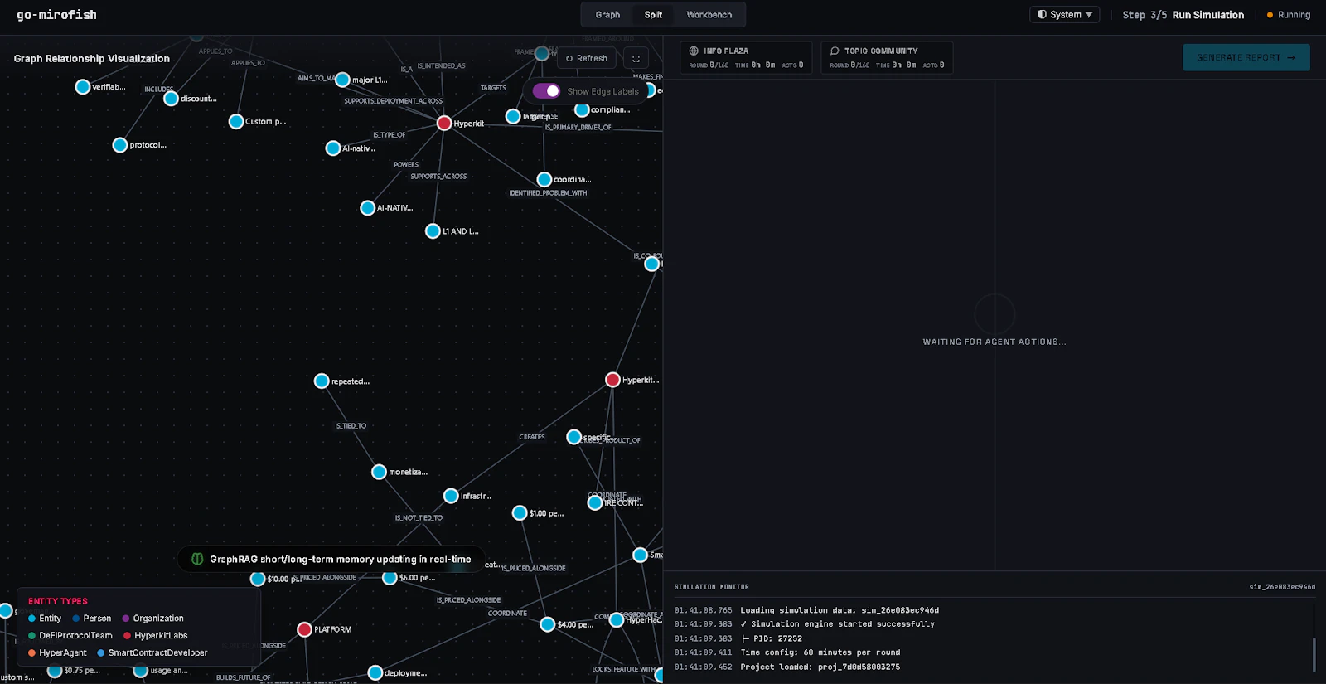Switch to the Split view tab
1326x684 pixels.
[x=653, y=15]
